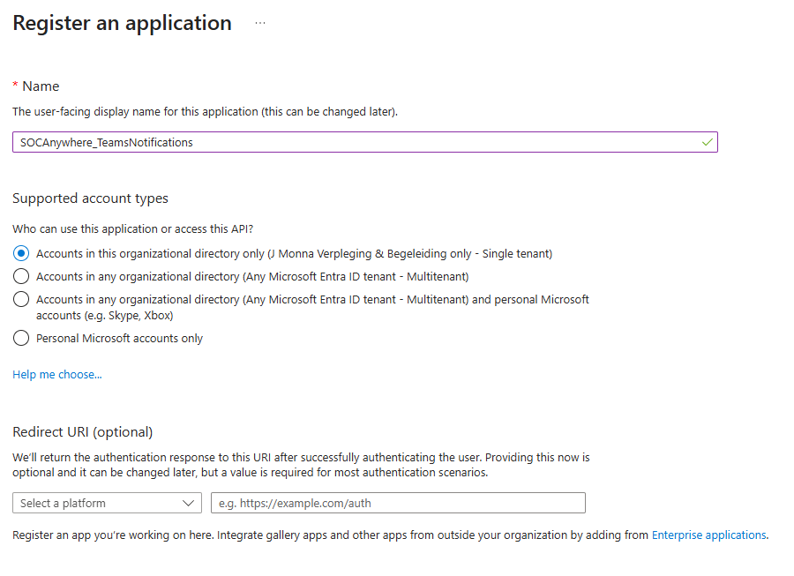Click inside the application Name input field

pyautogui.click(x=353, y=141)
